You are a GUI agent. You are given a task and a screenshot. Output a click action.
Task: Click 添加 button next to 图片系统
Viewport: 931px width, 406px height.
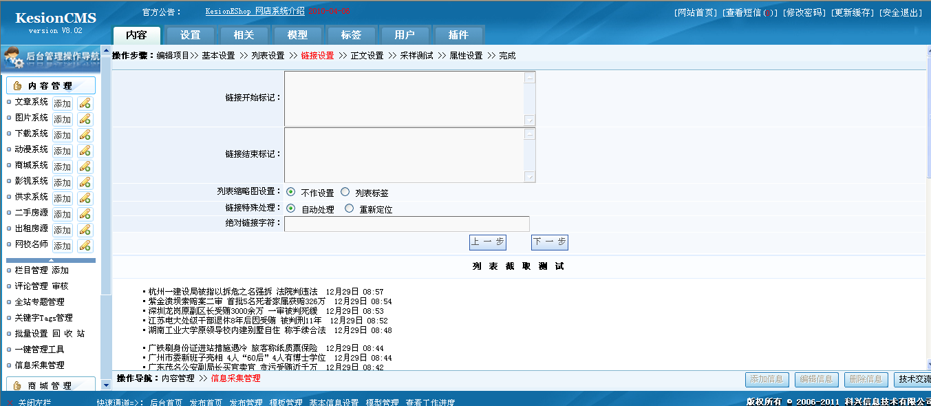[63, 119]
